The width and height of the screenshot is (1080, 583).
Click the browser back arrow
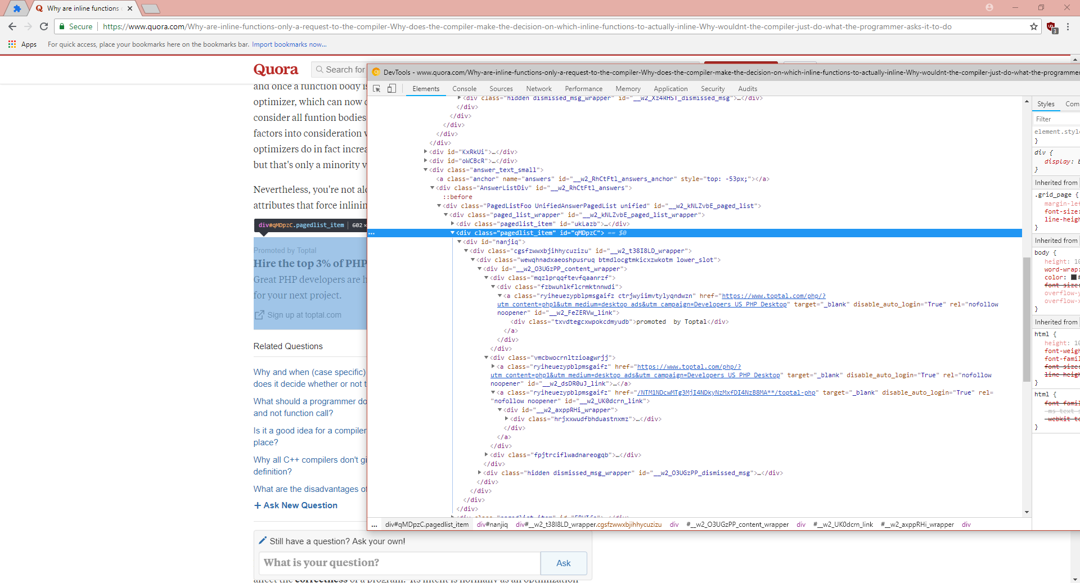(x=12, y=26)
